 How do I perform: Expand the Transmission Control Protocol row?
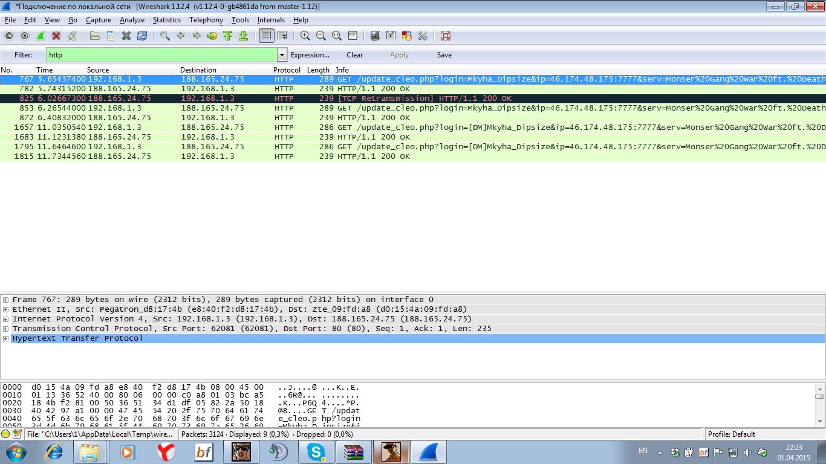(5, 329)
